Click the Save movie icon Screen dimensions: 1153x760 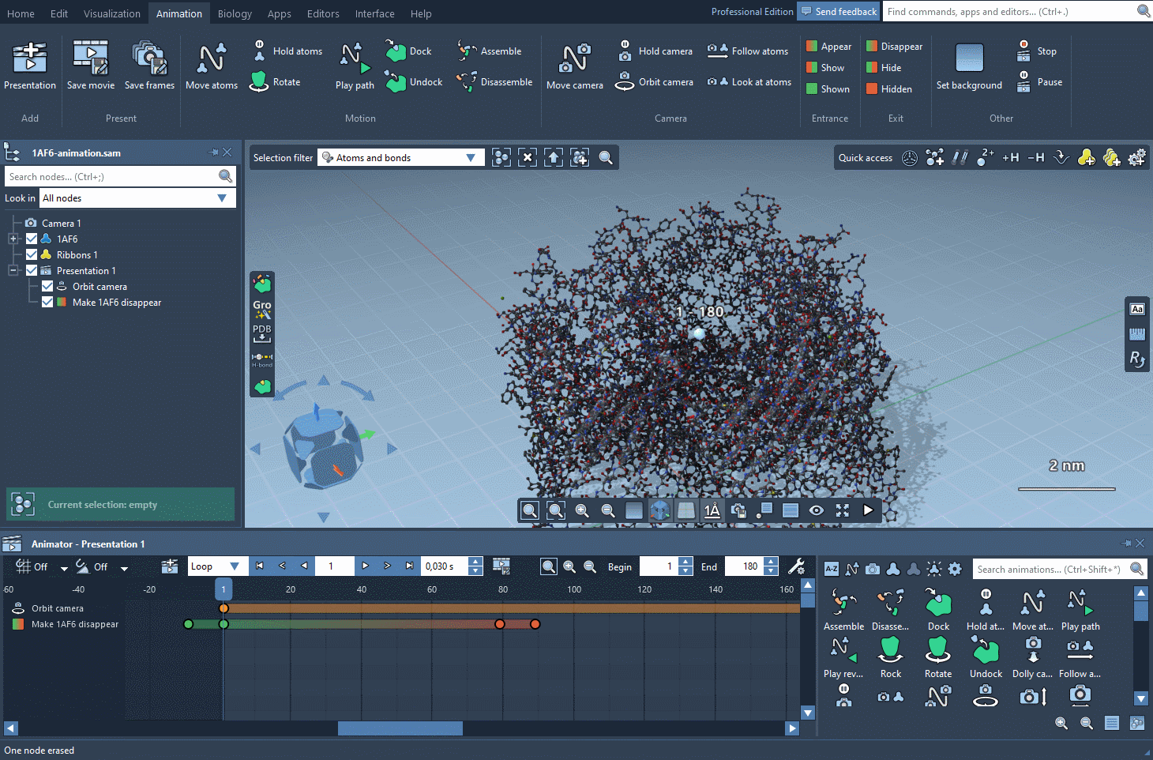(90, 58)
